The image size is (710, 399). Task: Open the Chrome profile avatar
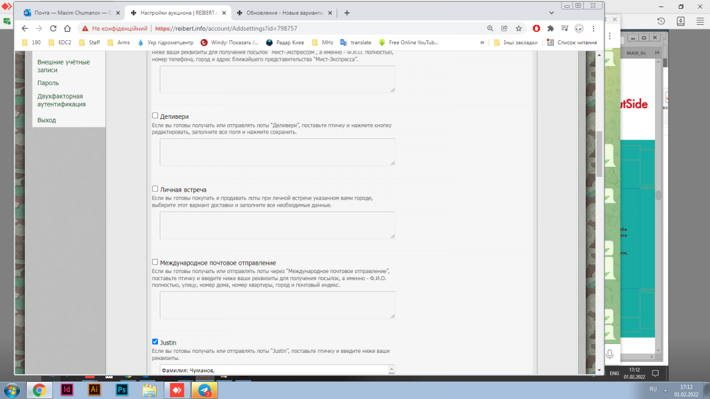coord(579,28)
